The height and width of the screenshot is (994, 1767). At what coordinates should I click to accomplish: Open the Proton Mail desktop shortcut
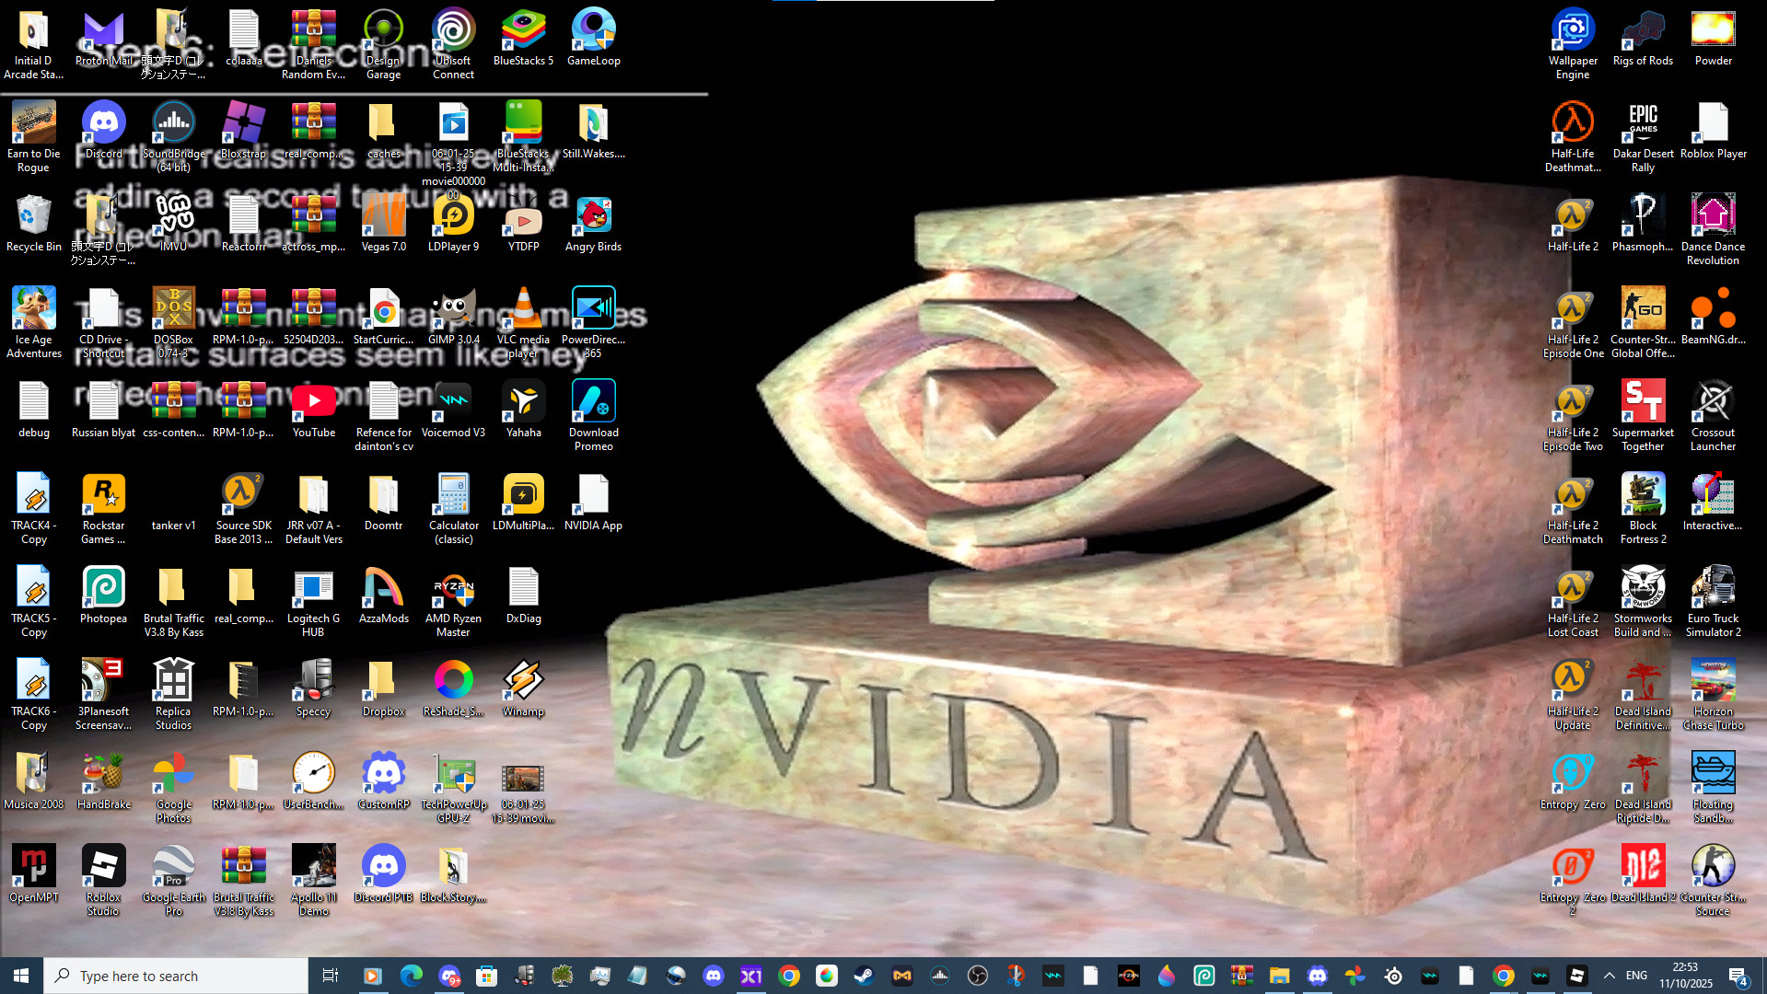tap(103, 37)
